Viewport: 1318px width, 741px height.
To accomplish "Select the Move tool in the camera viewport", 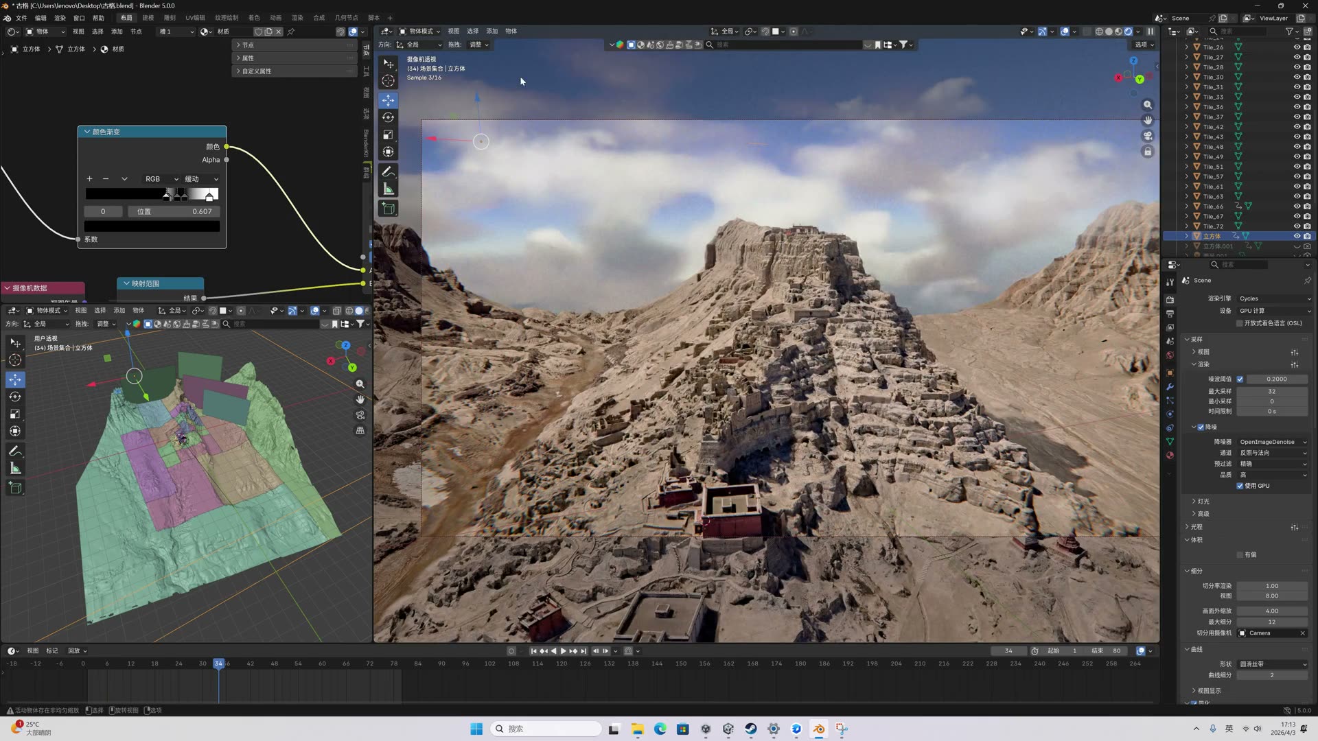I will coord(388,100).
